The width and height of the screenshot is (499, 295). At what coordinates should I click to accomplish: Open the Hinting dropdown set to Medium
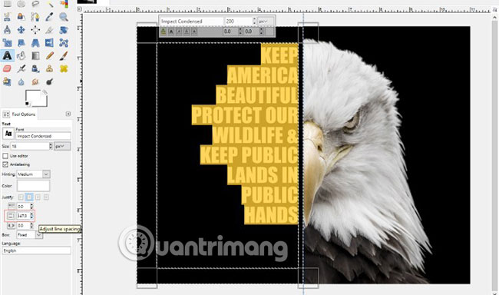coord(34,174)
